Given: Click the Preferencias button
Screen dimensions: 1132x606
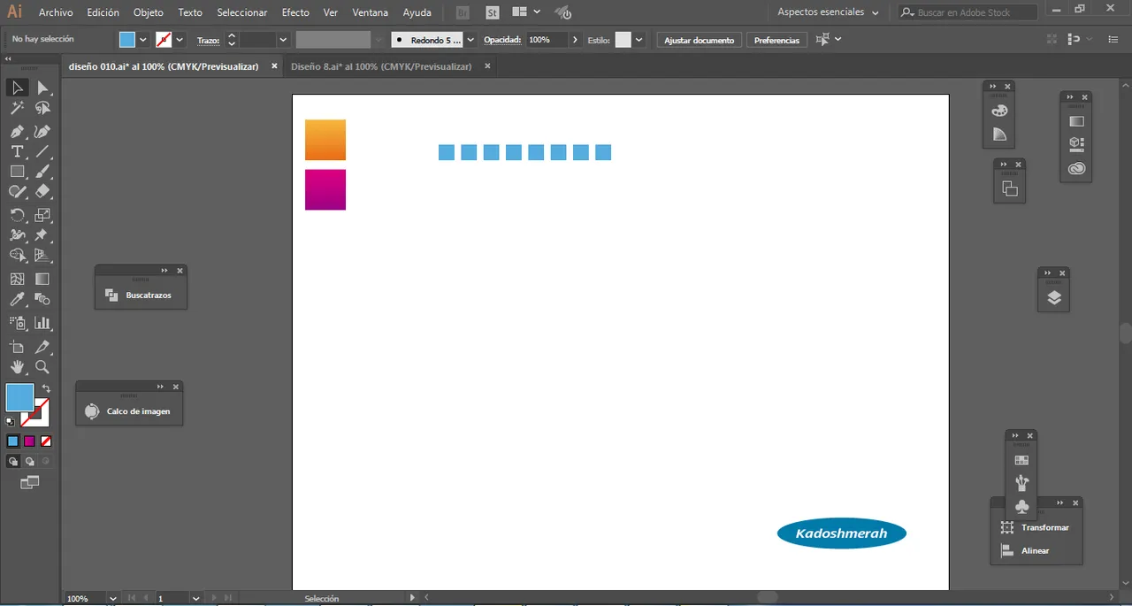Looking at the screenshot, I should (776, 40).
